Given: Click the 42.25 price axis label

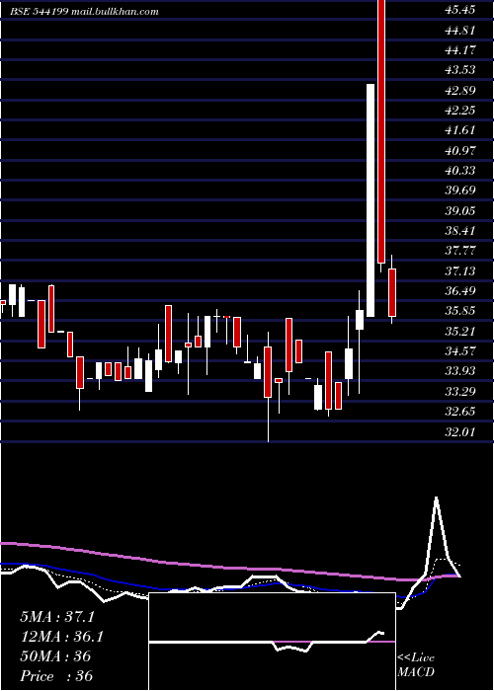Looking at the screenshot, I should [x=460, y=110].
